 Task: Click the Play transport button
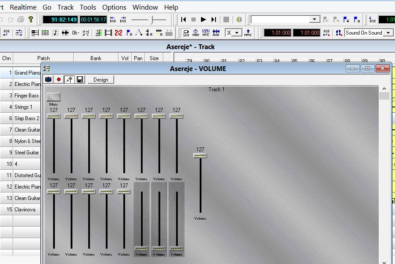[203, 19]
